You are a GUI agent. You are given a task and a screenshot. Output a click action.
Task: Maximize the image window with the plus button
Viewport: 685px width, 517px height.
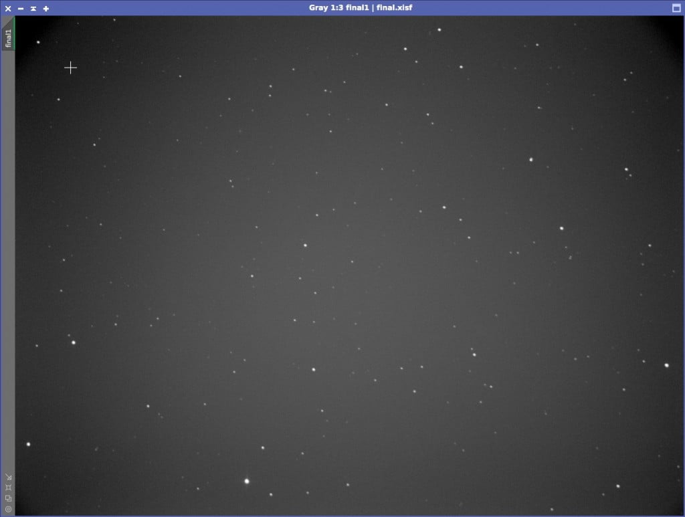pos(46,8)
